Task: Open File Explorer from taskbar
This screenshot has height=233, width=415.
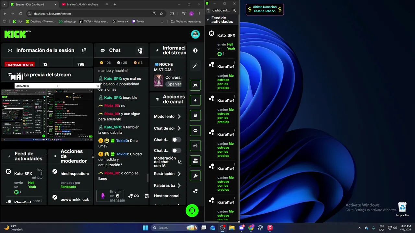Action: coord(232,228)
